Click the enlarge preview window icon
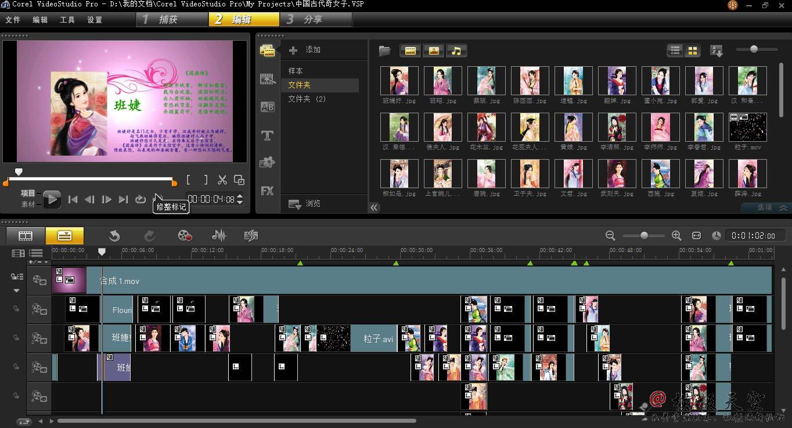This screenshot has width=792, height=428. pyautogui.click(x=239, y=180)
